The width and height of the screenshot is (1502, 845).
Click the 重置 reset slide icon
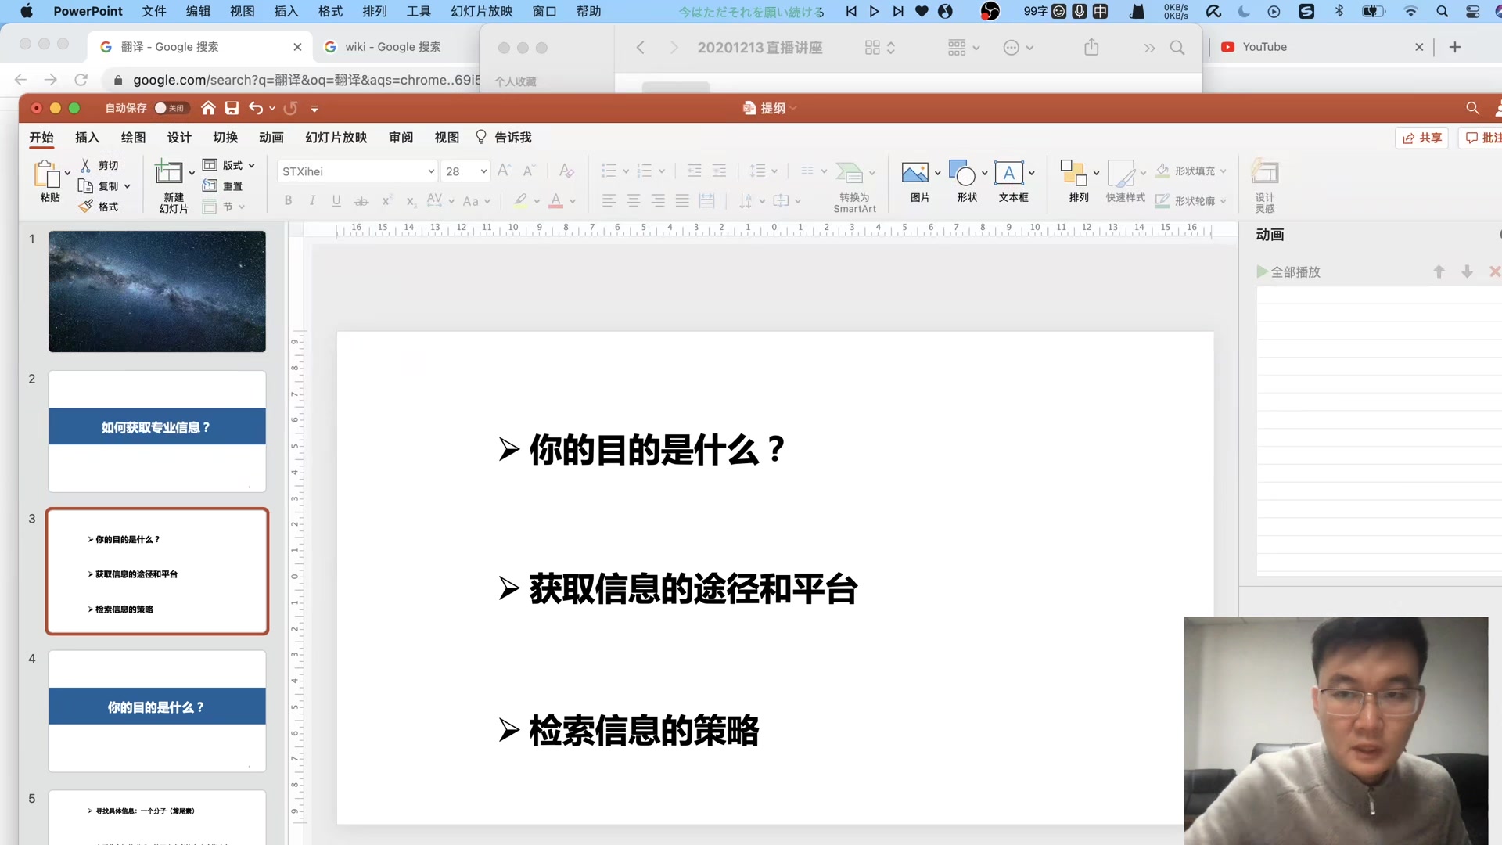(210, 185)
